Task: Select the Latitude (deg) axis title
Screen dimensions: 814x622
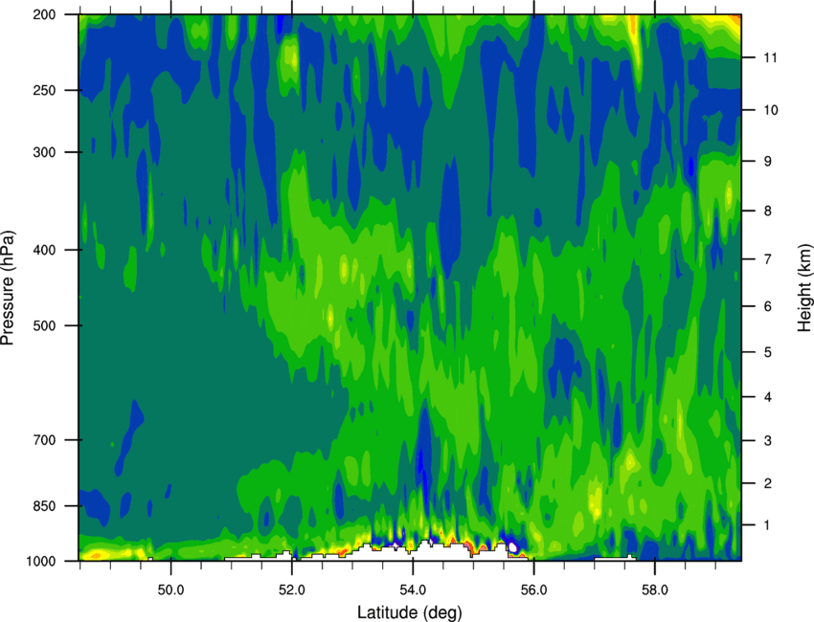Action: 410,612
